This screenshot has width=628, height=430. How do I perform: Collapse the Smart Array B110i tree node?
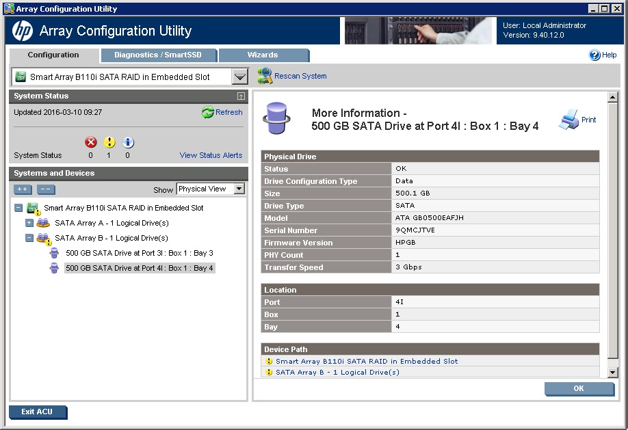tap(18, 208)
